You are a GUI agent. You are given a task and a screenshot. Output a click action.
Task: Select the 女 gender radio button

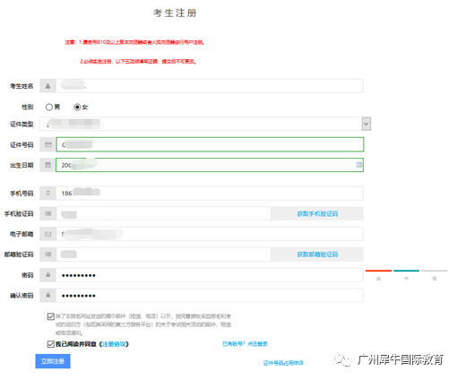(x=77, y=107)
